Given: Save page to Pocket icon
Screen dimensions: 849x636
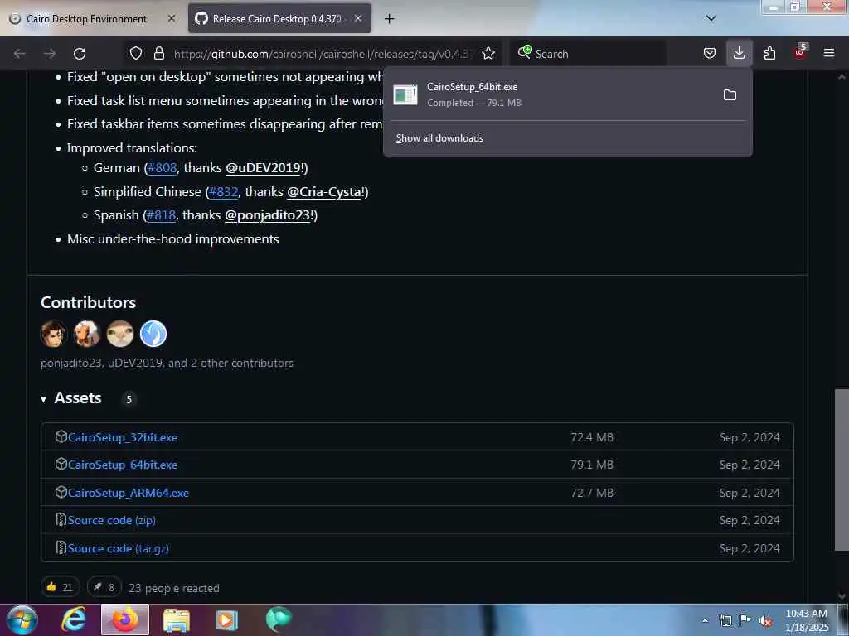Looking at the screenshot, I should click(710, 54).
